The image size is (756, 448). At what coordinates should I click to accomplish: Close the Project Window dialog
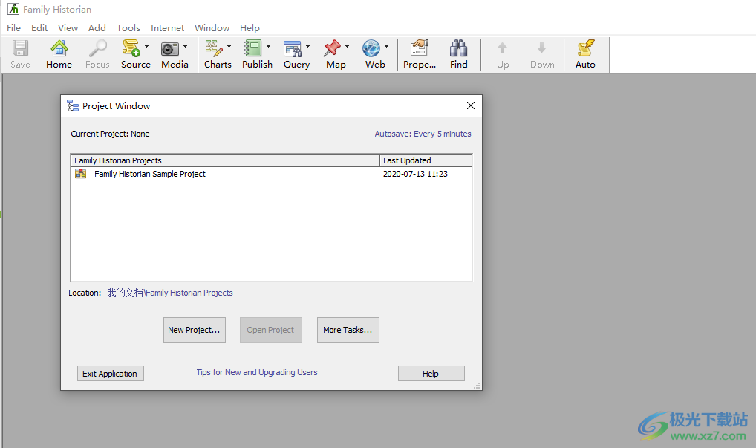[471, 105]
